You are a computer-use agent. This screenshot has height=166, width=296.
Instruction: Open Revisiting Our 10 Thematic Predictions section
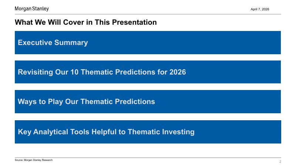click(148, 72)
